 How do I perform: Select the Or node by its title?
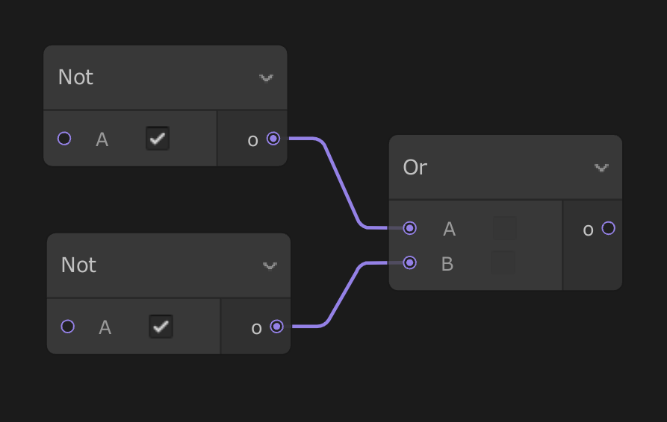[x=415, y=168]
